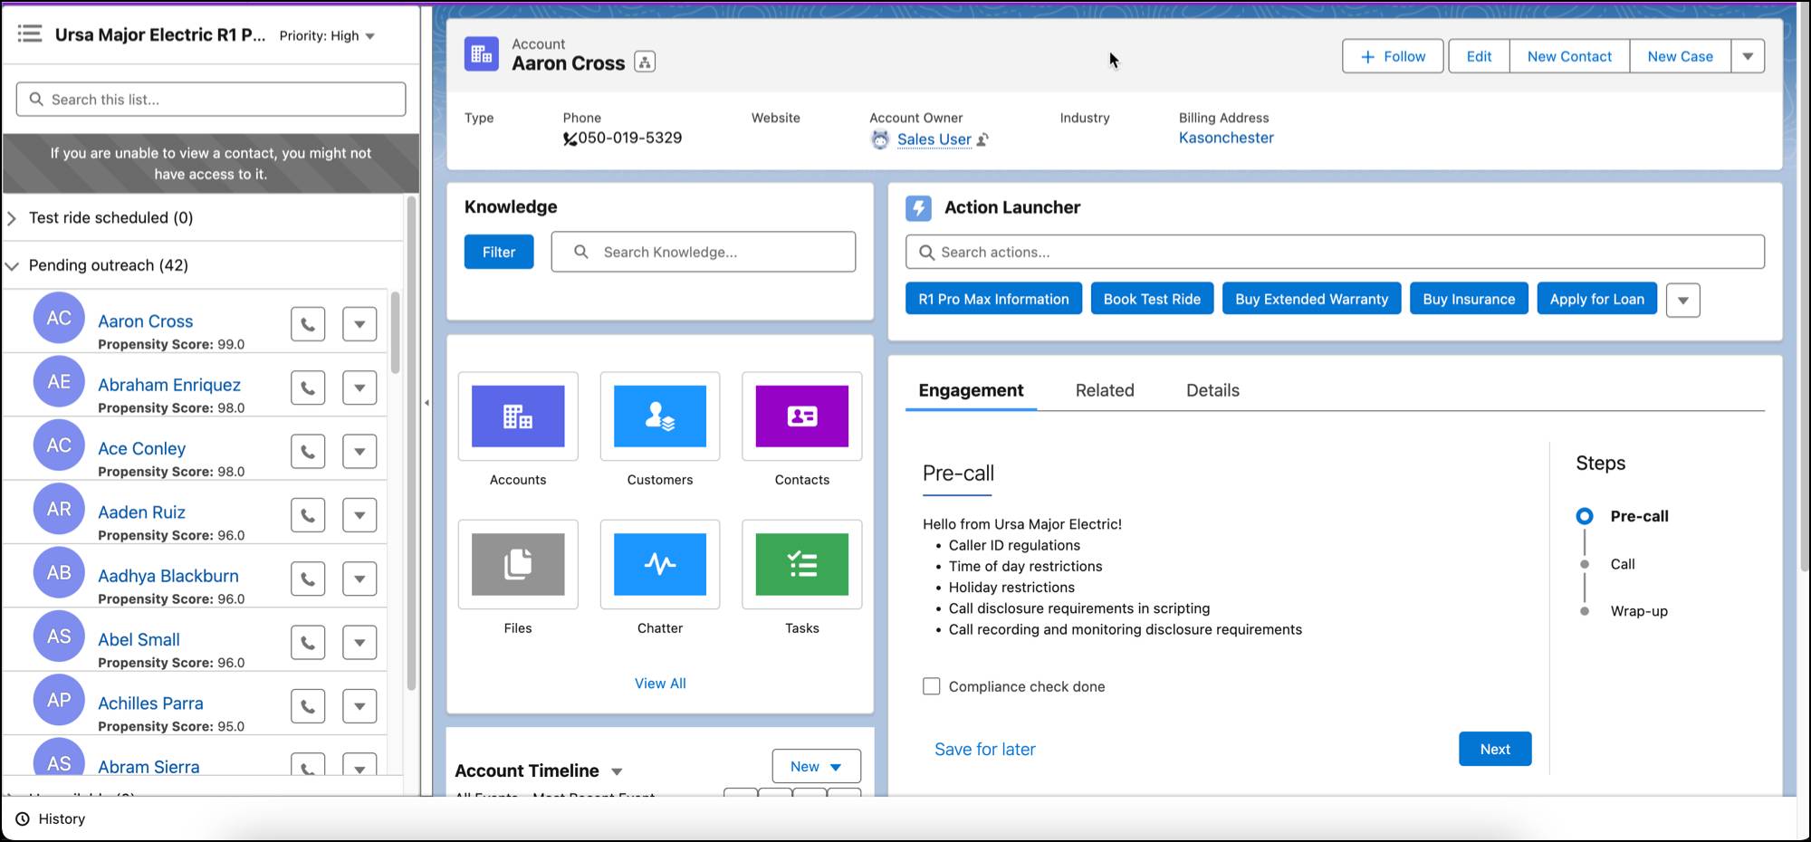The width and height of the screenshot is (1811, 842).
Task: Click the Sales User avatar icon
Action: tap(880, 139)
